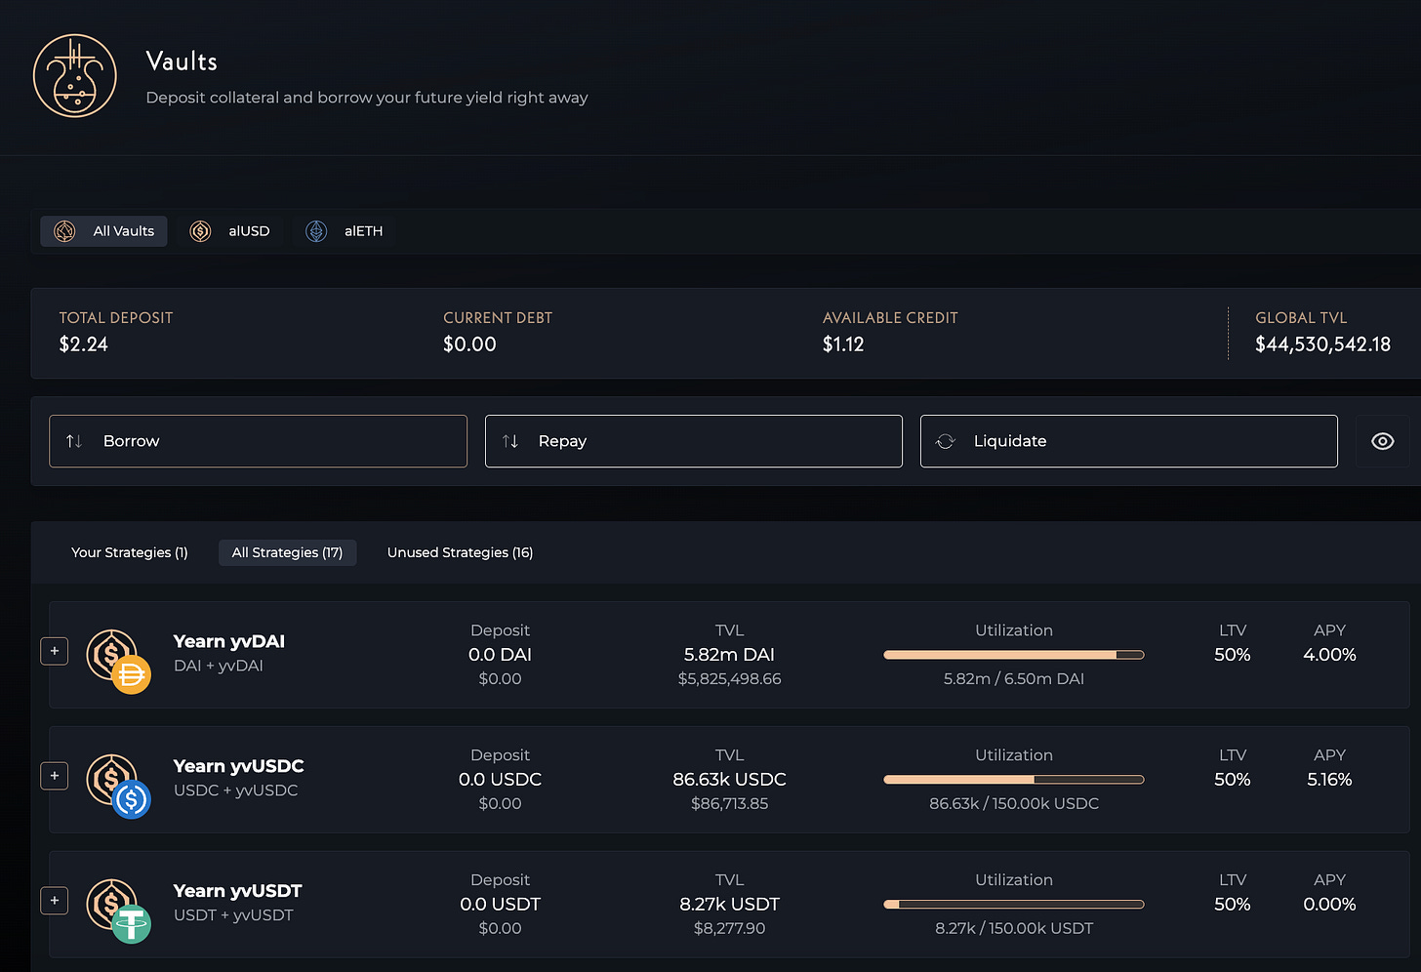Expand the Yearn yvUSDC strategy row
1421x972 pixels.
tap(55, 776)
